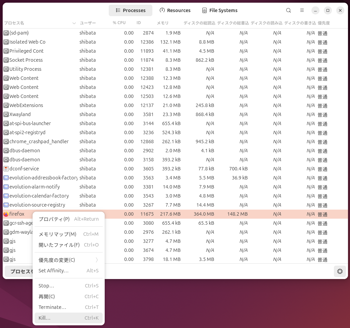Screen dimensions: 350x328
Task: Open search with the magnifier icon
Action: (x=288, y=10)
